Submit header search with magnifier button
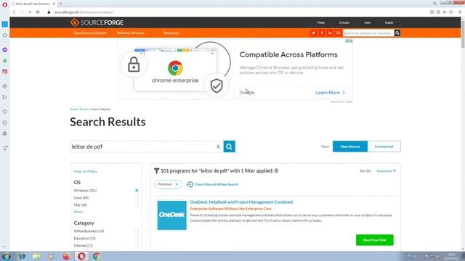The image size is (465, 261). [x=397, y=33]
